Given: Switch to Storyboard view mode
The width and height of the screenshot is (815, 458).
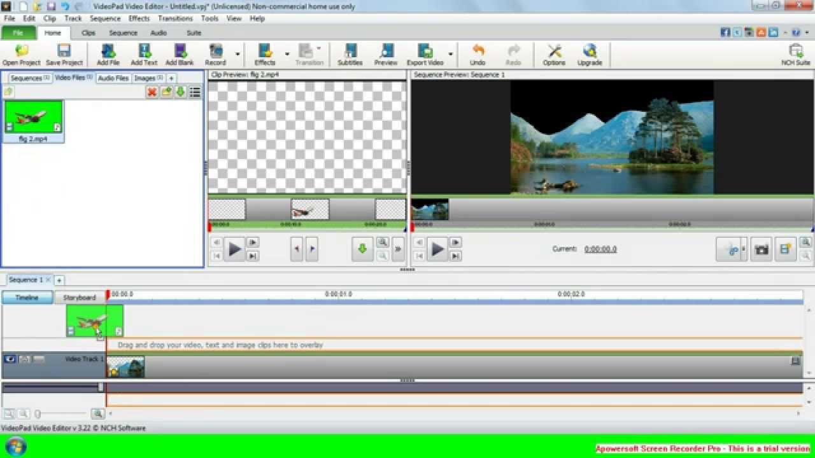Looking at the screenshot, I should point(80,297).
